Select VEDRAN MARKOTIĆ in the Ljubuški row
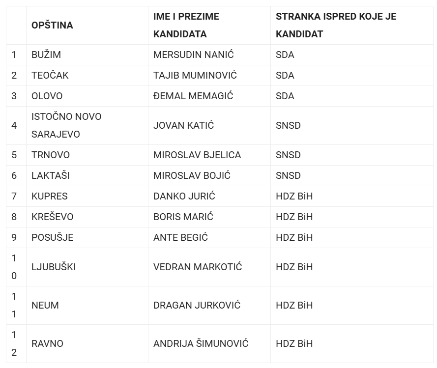 [198, 267]
